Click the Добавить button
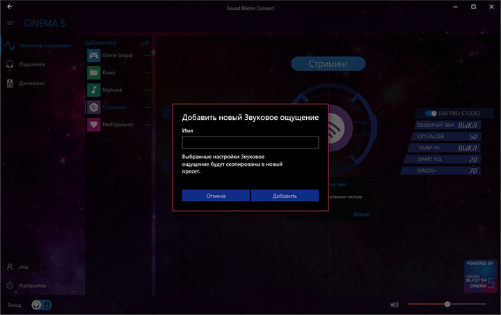This screenshot has height=315, width=501. point(285,196)
